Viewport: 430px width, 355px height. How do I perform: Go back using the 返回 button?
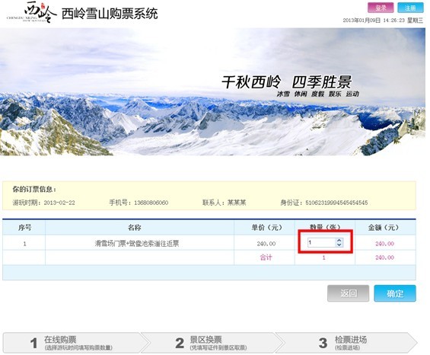coord(349,293)
